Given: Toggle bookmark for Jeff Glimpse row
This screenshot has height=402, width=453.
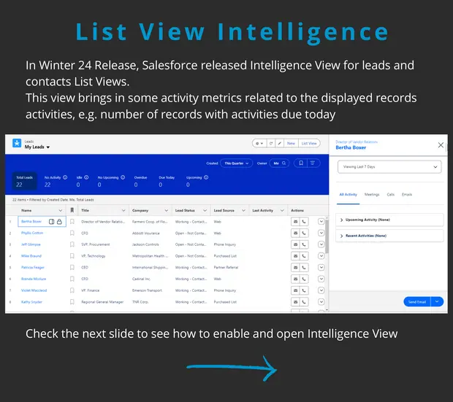Looking at the screenshot, I should [72, 244].
